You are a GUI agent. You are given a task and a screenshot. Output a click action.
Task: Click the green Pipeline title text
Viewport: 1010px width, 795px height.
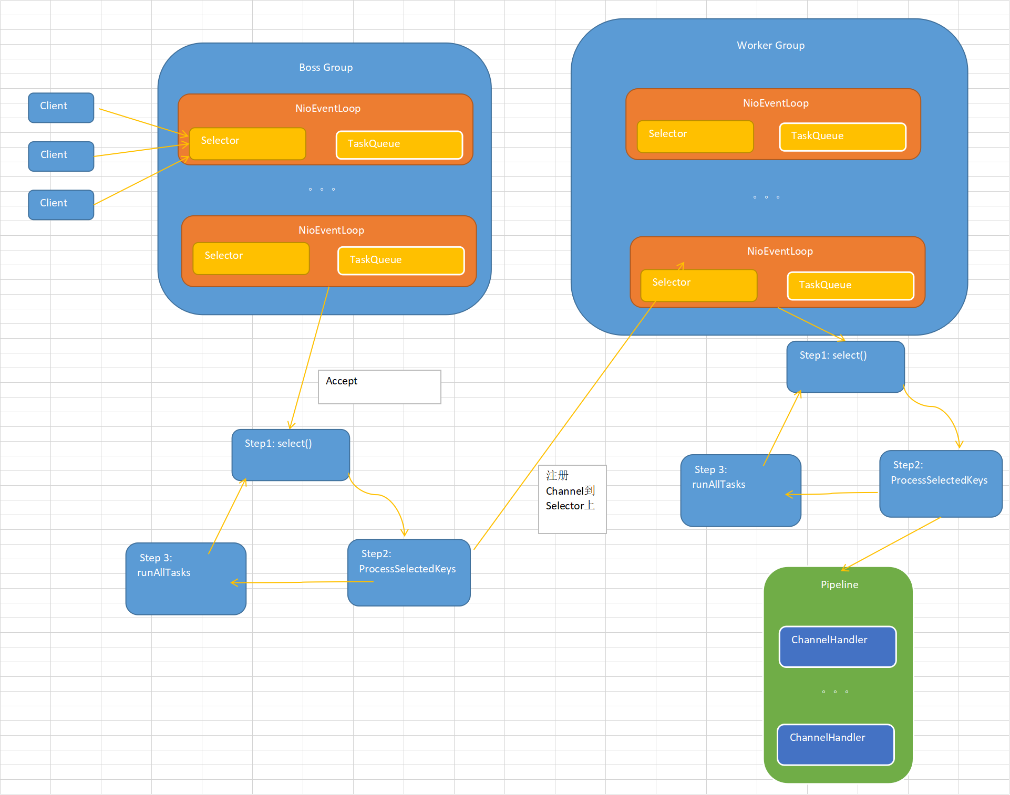pyautogui.click(x=839, y=584)
